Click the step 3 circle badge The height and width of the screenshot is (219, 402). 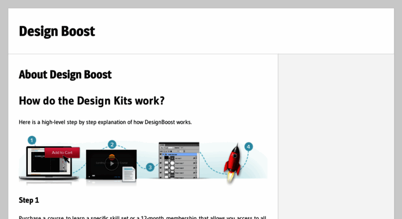tap(150, 167)
